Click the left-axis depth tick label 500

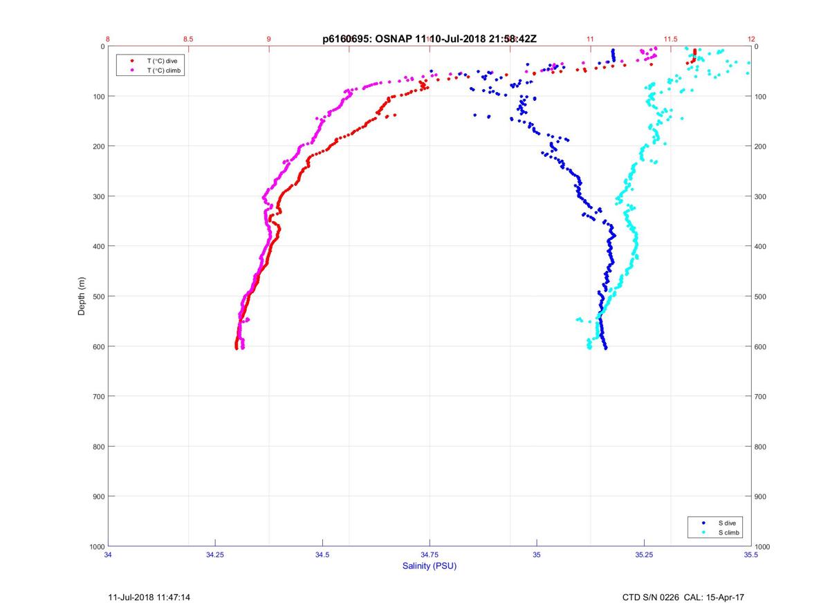click(98, 297)
